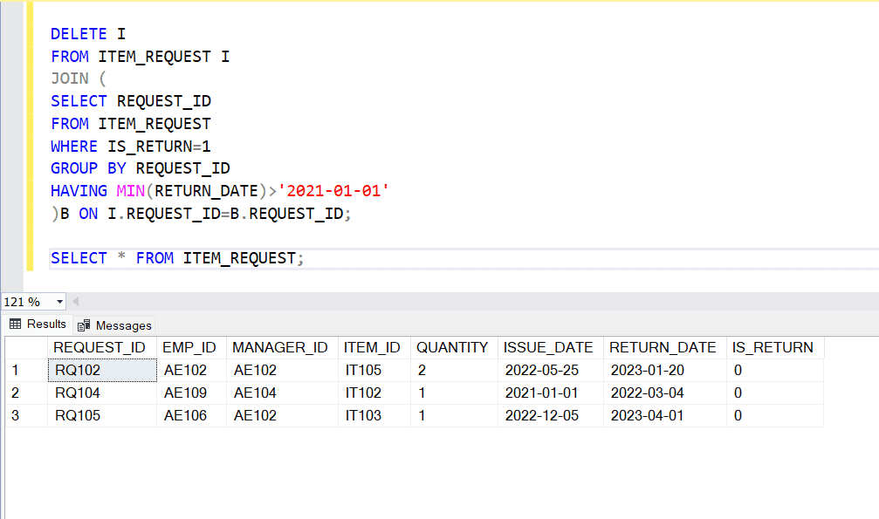
Task: Click the Messages tab notepad icon
Action: (83, 324)
